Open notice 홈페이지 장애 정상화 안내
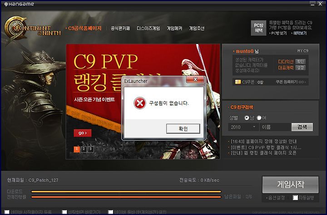 [263, 142]
